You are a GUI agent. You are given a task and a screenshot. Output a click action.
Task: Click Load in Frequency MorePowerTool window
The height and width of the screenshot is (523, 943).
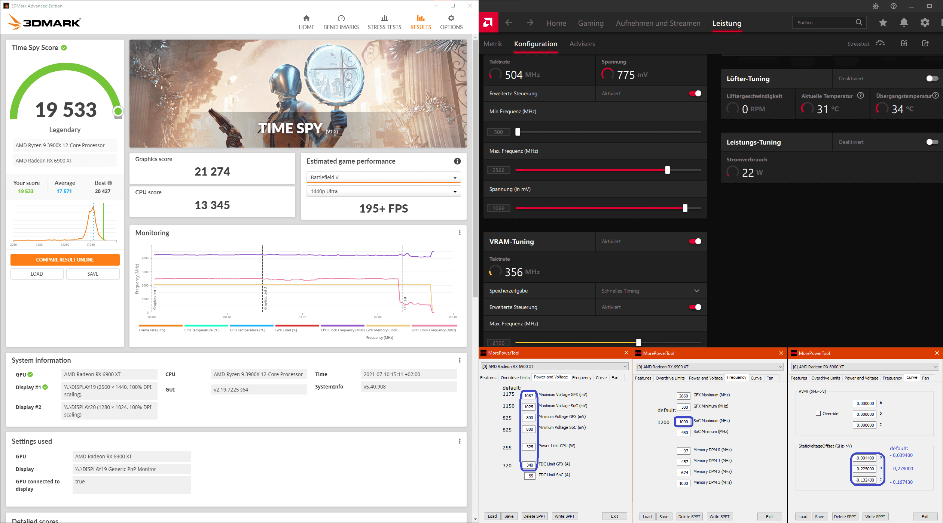click(647, 517)
